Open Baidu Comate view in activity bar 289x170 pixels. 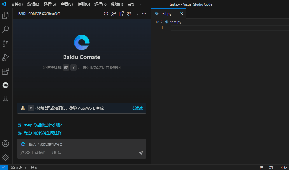(6, 85)
